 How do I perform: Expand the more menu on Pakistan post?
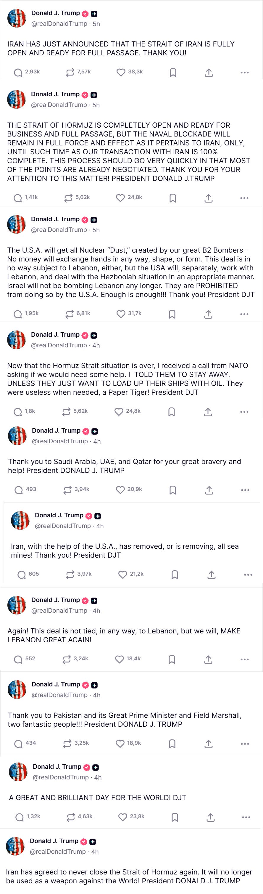(x=245, y=743)
